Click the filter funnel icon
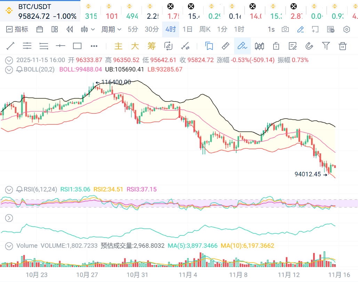Viewport: 358px width, 282px height. [x=326, y=46]
